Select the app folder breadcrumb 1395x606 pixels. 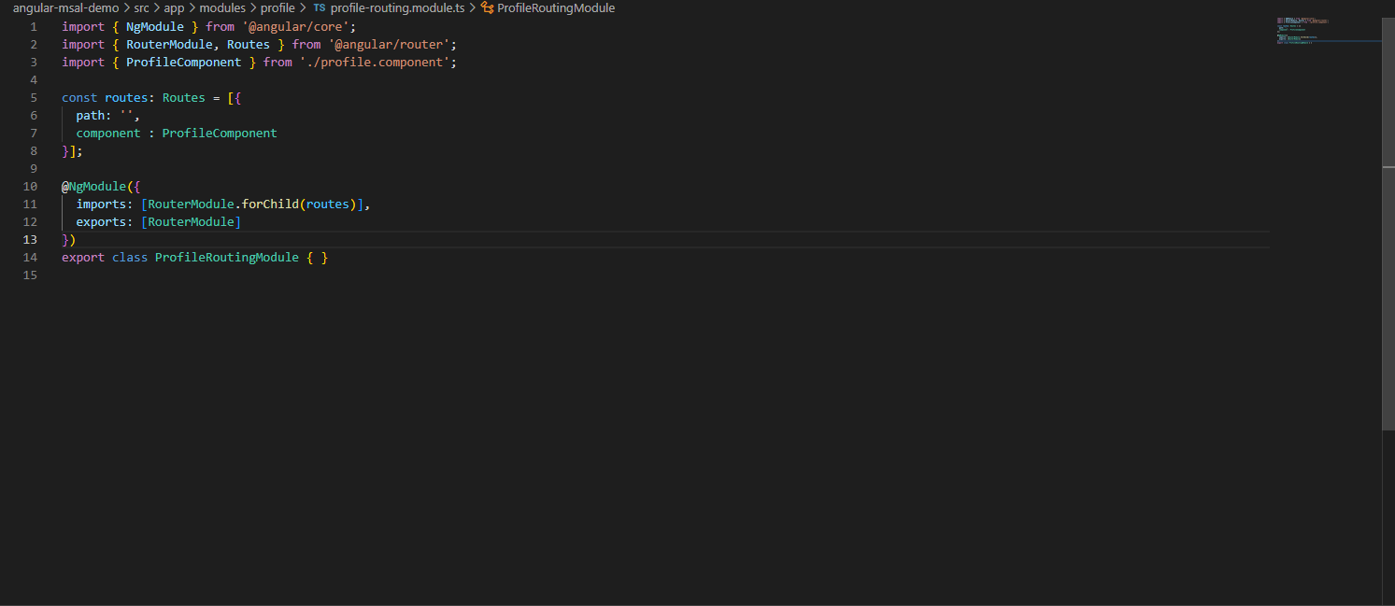tap(174, 7)
